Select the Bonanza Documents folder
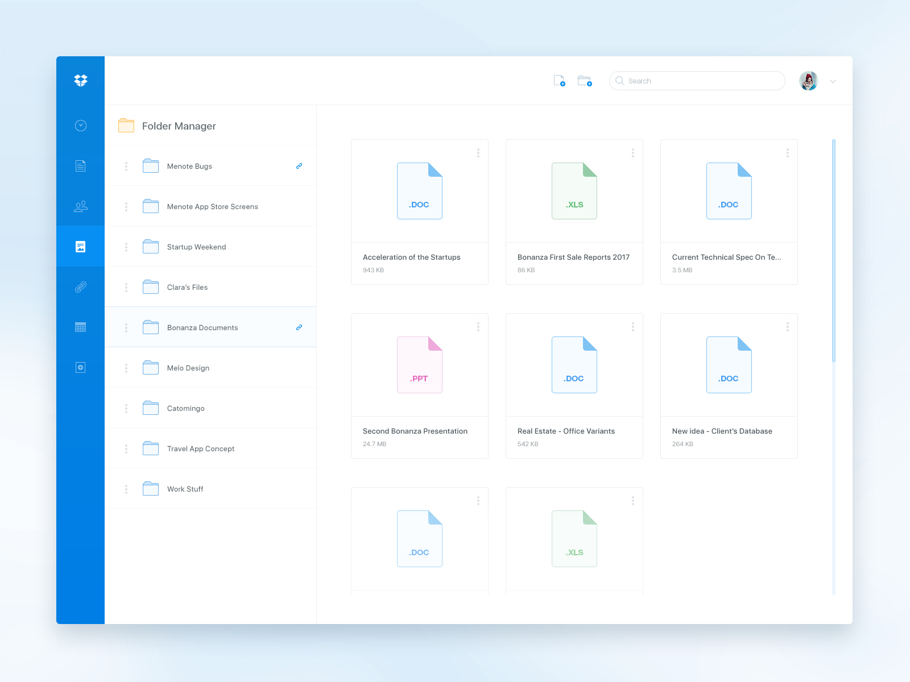Screen dimensions: 910x682 pos(202,328)
